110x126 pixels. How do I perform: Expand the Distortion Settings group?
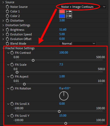[3, 25]
